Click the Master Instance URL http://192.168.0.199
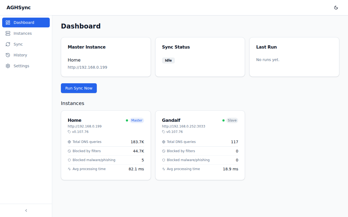 [88, 67]
